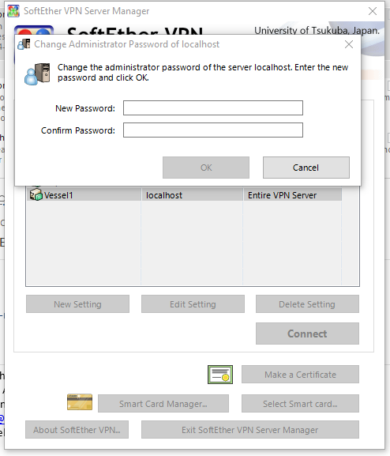This screenshot has width=390, height=456.
Task: Click the New Setting button
Action: pos(77,304)
